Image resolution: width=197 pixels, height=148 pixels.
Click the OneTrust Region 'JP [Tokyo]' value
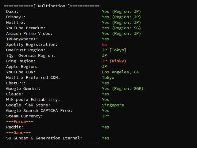(x=114, y=50)
